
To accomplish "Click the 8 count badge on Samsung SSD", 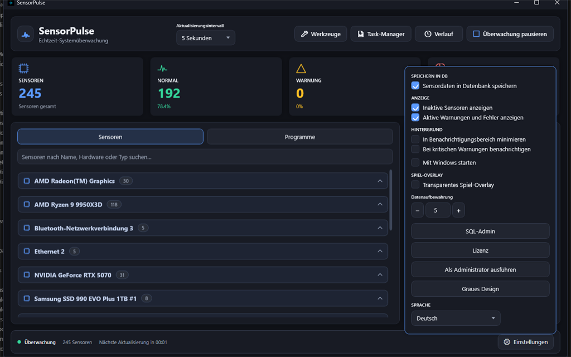I will point(147,298).
